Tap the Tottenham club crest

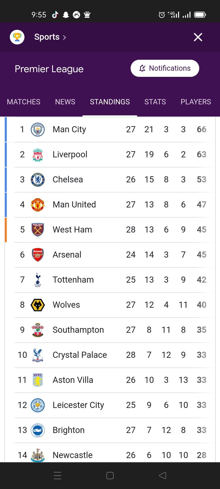(38, 280)
